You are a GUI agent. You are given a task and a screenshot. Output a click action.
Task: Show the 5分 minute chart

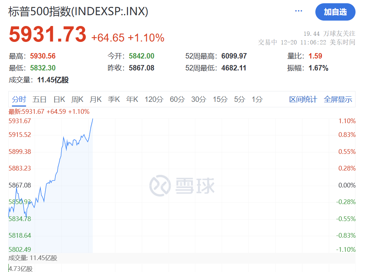click(239, 100)
